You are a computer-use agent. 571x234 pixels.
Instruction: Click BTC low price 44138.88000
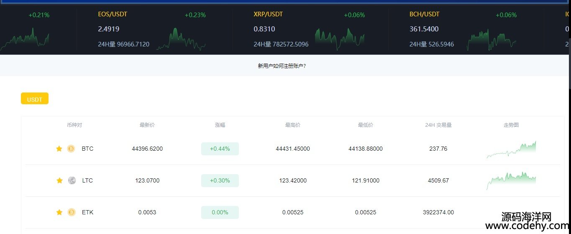click(366, 149)
